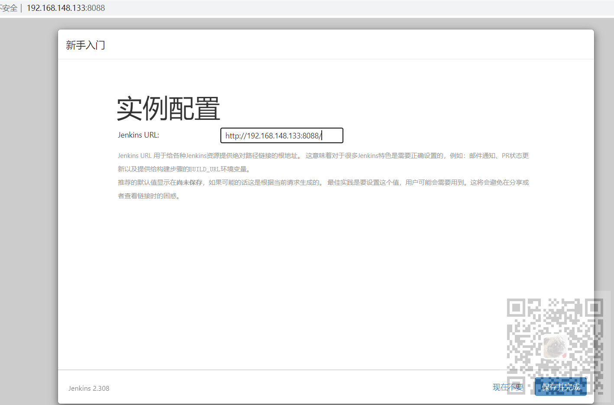
Task: Click the 保存并完成 button
Action: pyautogui.click(x=561, y=387)
